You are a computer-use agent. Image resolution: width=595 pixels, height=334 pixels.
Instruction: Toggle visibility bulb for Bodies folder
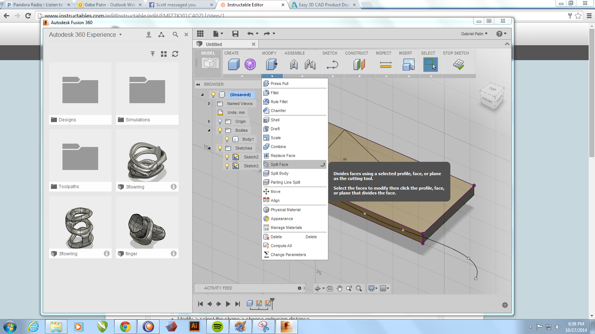(x=220, y=130)
